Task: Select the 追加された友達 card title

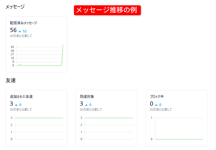Action: coord(21,97)
